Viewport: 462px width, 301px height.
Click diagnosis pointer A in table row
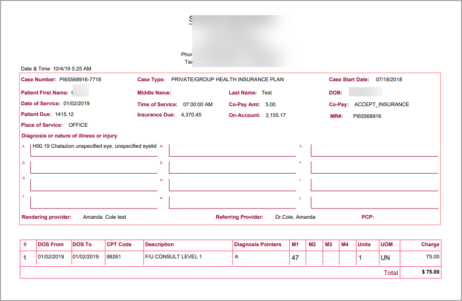236,256
